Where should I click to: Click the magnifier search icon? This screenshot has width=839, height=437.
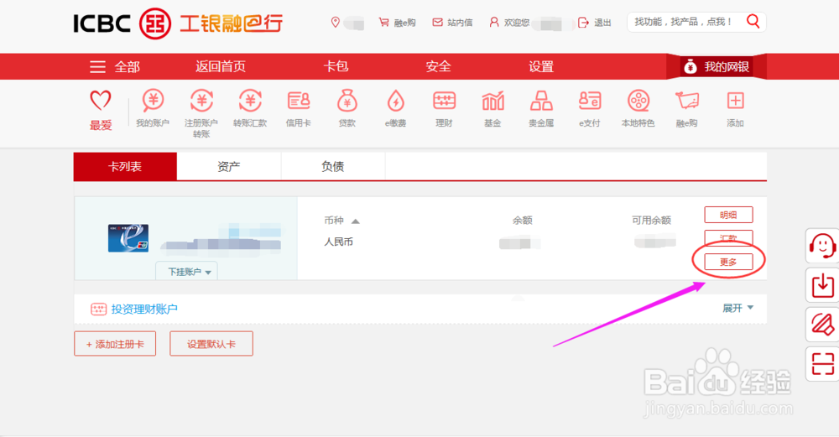pos(753,22)
